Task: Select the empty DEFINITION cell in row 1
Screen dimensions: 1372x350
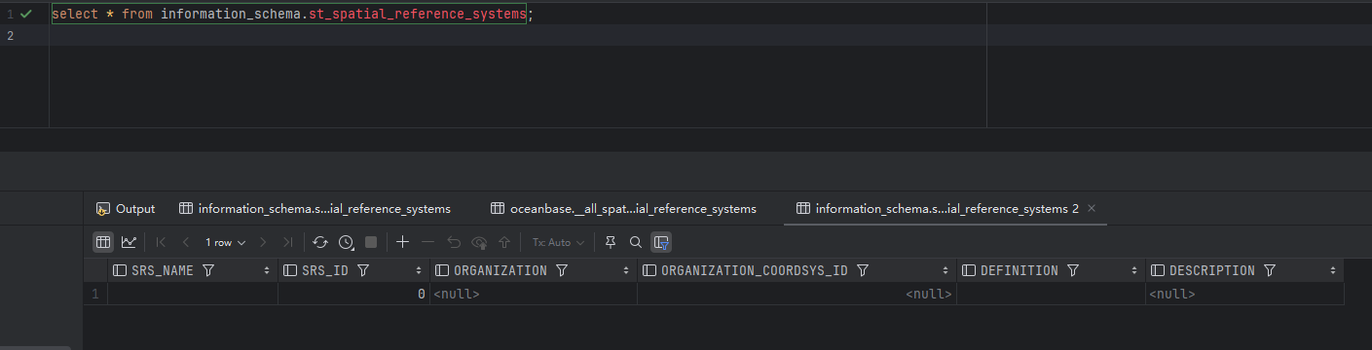Action: click(x=1051, y=294)
